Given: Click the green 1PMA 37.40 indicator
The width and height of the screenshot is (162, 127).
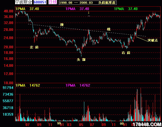Looking at the screenshot, I should (x=126, y=9).
